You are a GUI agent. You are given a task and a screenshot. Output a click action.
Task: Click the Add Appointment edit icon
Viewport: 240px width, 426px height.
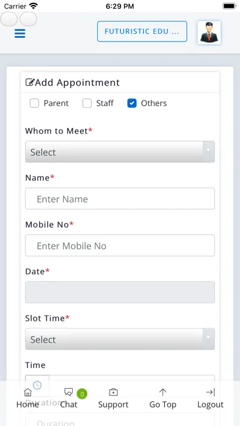click(x=30, y=82)
